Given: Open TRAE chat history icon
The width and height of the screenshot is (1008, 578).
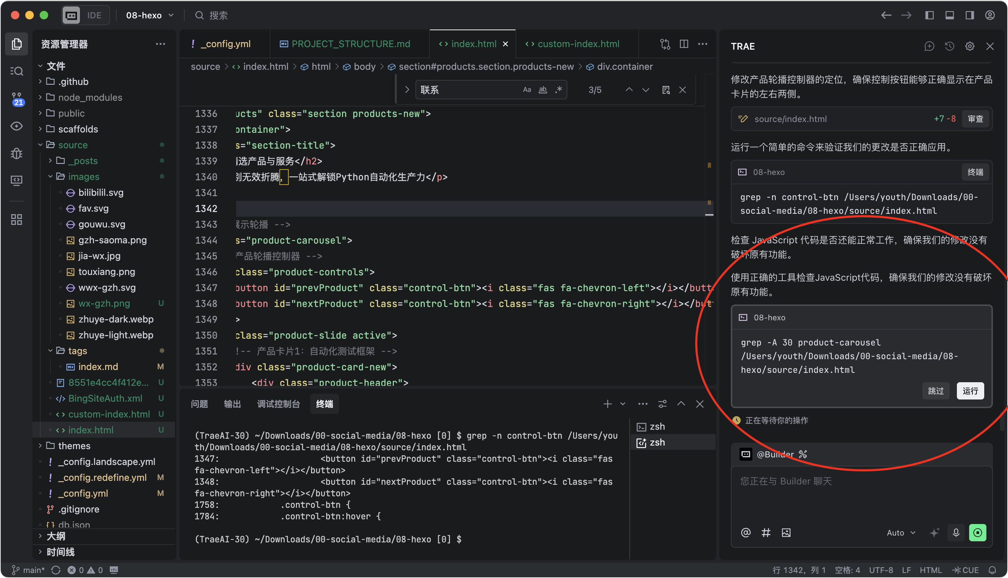Looking at the screenshot, I should point(949,46).
